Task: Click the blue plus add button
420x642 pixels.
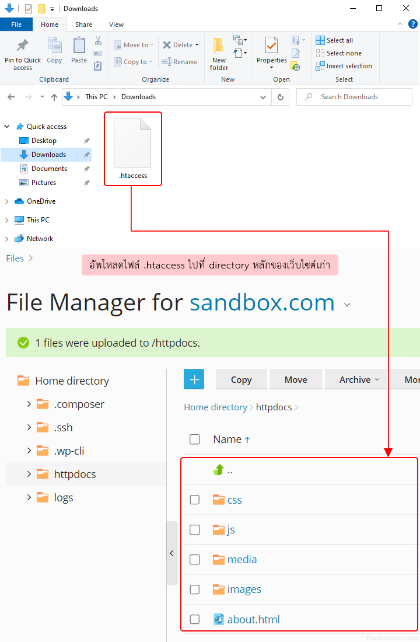Action: point(194,379)
